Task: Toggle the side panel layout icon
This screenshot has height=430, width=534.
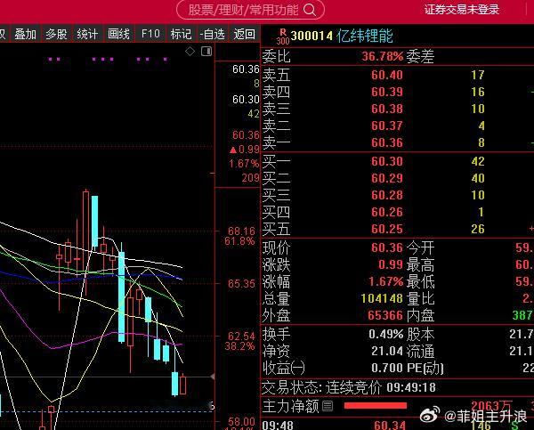Action: point(206,52)
